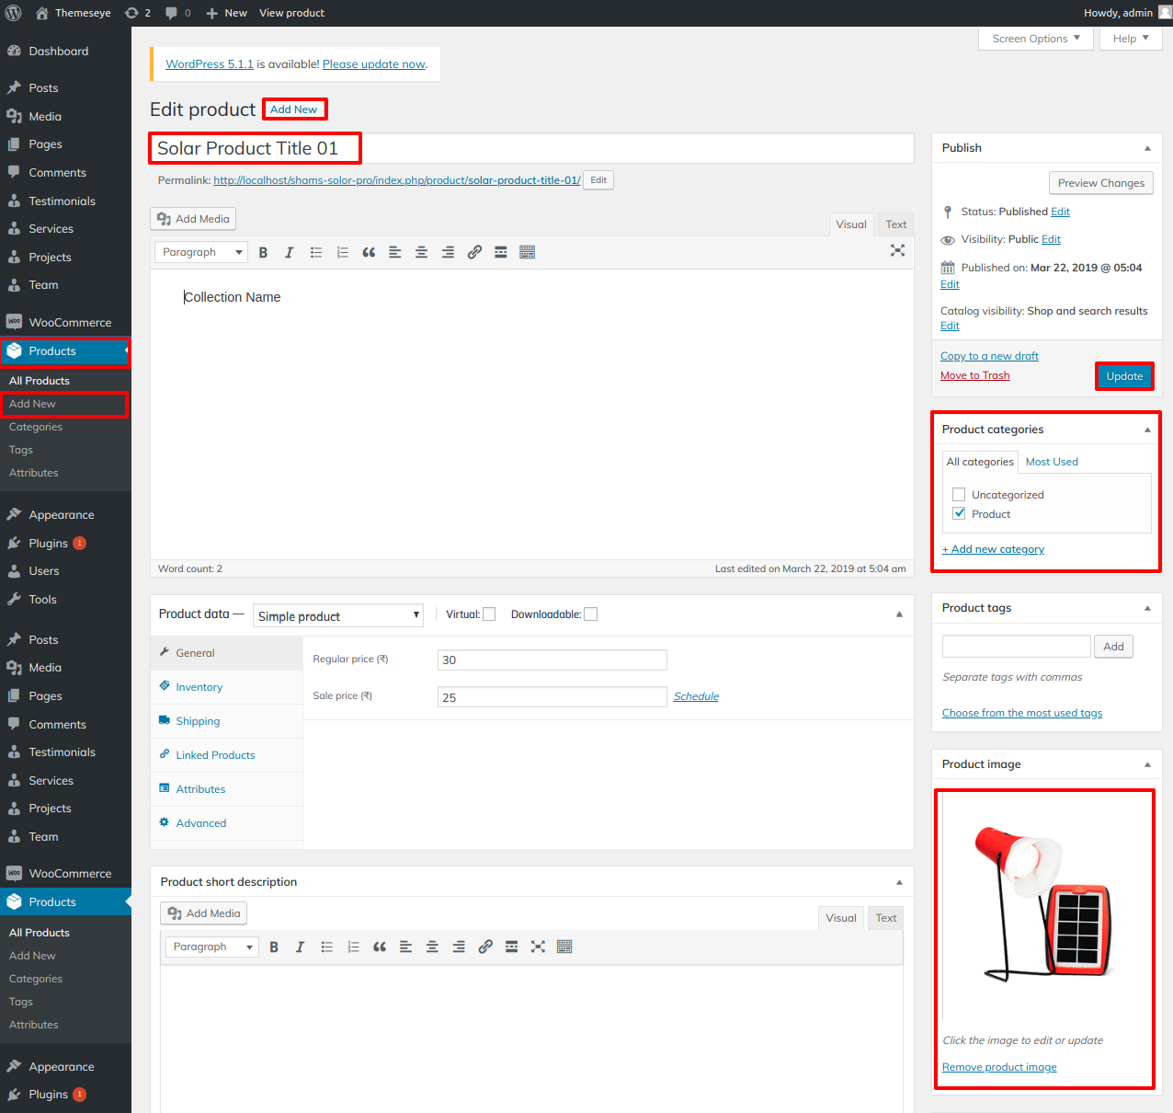This screenshot has height=1113, width=1173.
Task: Click the Italic icon in main editor toolbar
Action: tap(289, 253)
